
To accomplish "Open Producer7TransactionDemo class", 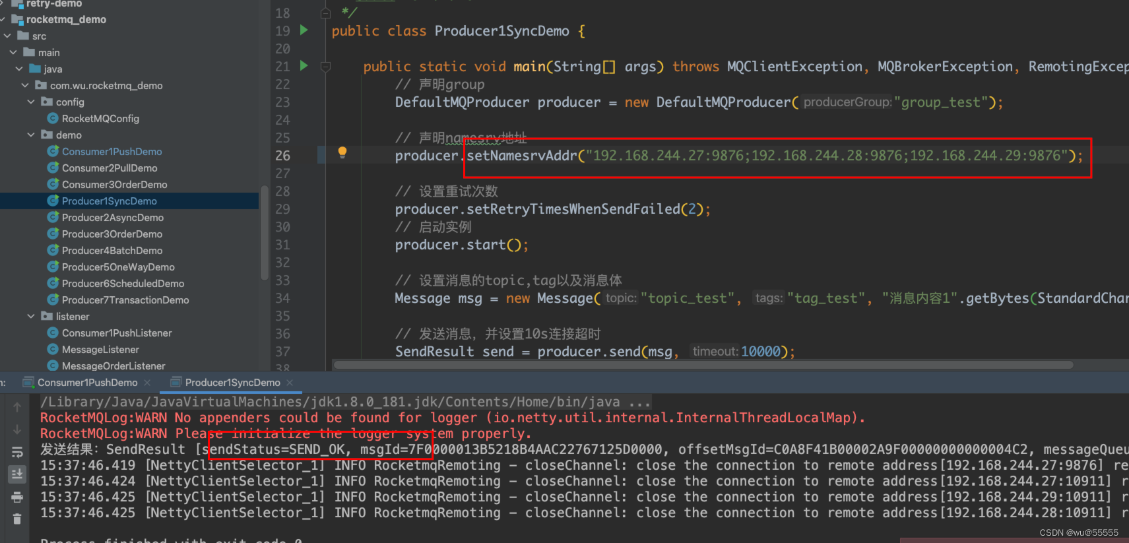I will [125, 300].
